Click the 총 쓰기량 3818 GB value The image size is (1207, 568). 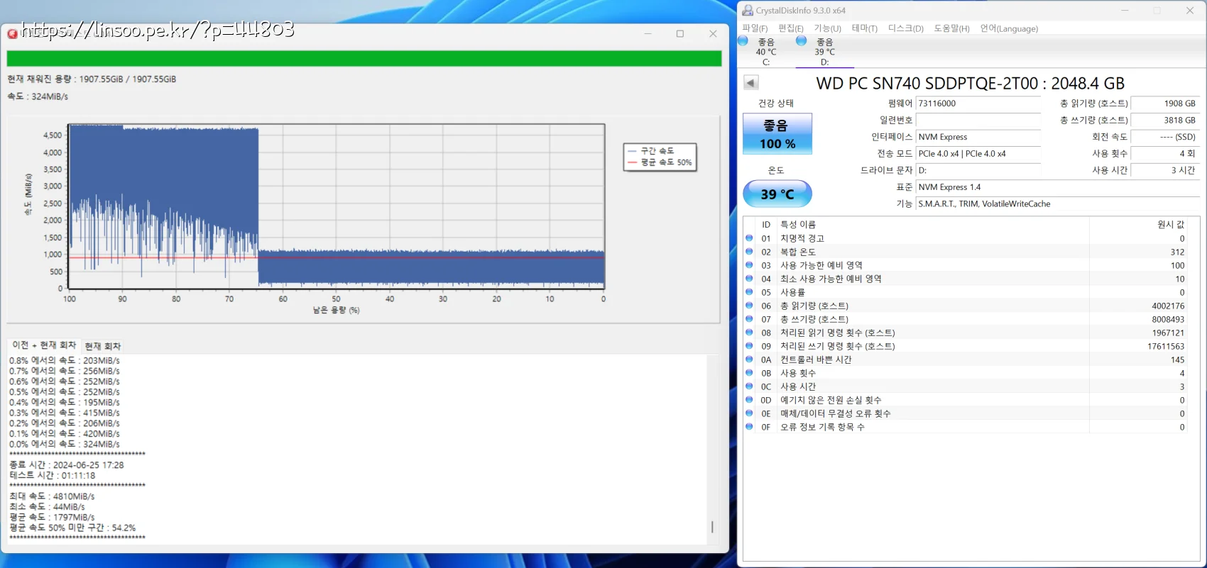click(1164, 120)
